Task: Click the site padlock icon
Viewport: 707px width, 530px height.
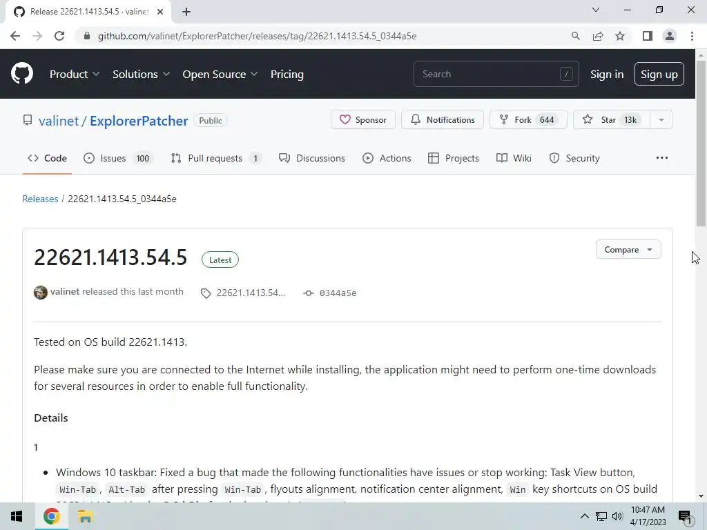Action: pos(87,36)
